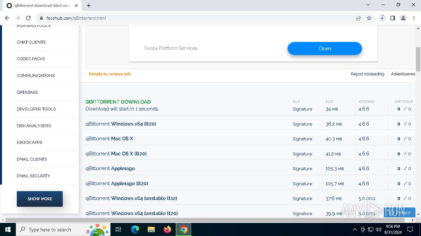421x236 pixels.
Task: Go back to the previous page
Action: [x=7, y=18]
